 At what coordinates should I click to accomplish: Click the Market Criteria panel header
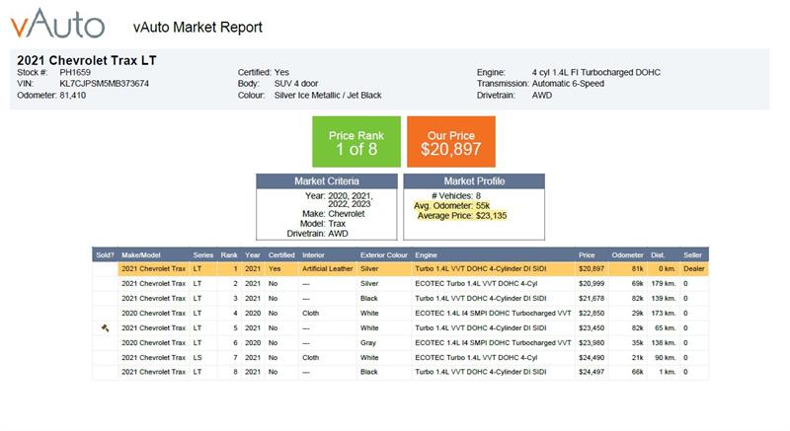(x=327, y=181)
